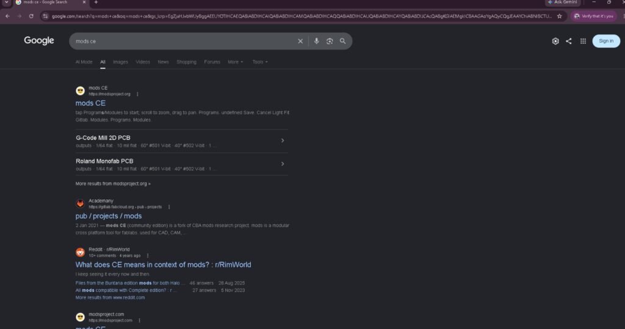Click Ask Gemini button

[562, 2]
